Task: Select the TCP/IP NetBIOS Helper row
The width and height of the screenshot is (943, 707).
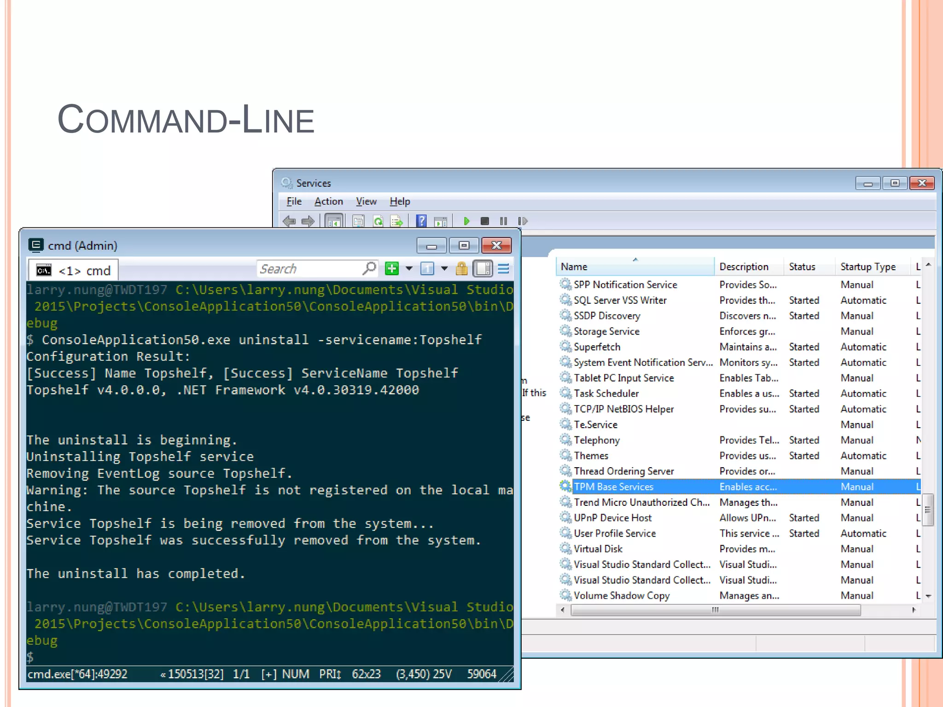Action: [x=739, y=409]
